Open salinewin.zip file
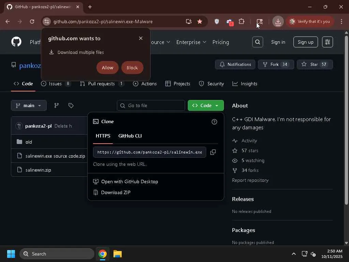The width and height of the screenshot is (349, 262). tap(38, 170)
